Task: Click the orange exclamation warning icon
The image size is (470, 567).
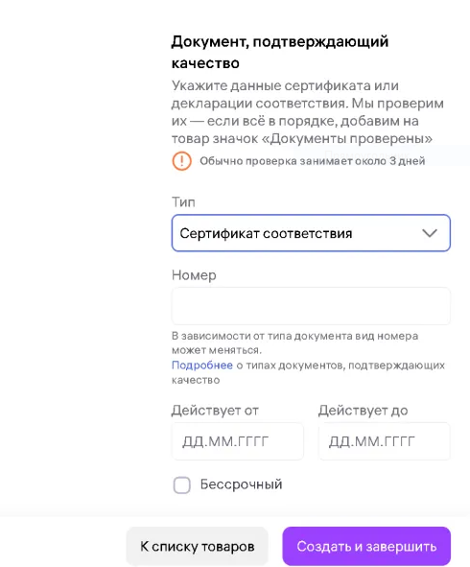Action: [181, 160]
